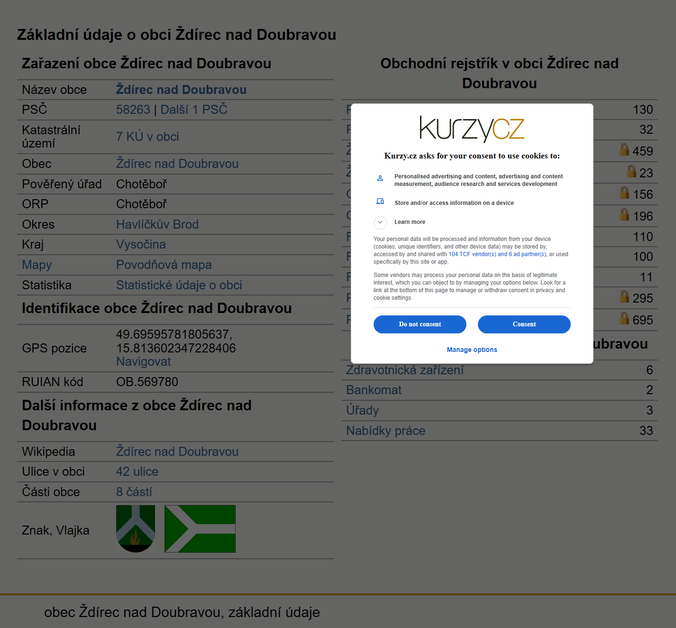This screenshot has height=628, width=676.
Task: Click the personalised advertising person icon
Action: tap(380, 178)
